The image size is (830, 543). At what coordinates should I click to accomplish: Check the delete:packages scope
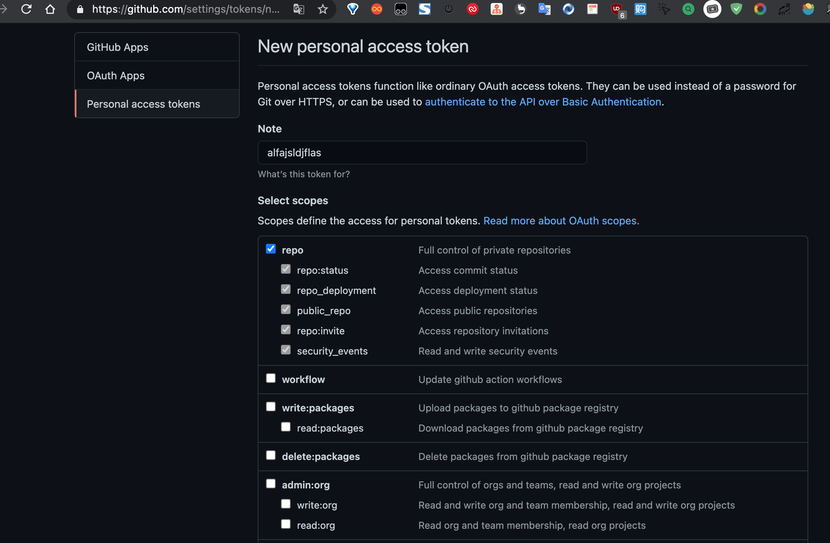[271, 455]
